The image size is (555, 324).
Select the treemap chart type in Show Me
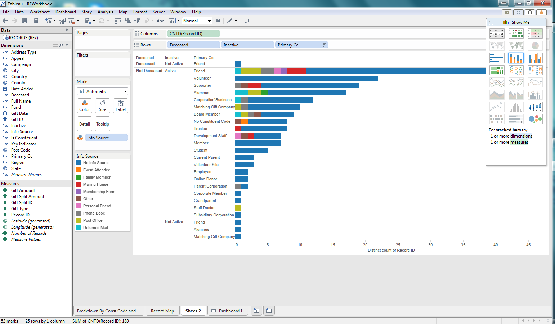click(x=497, y=70)
